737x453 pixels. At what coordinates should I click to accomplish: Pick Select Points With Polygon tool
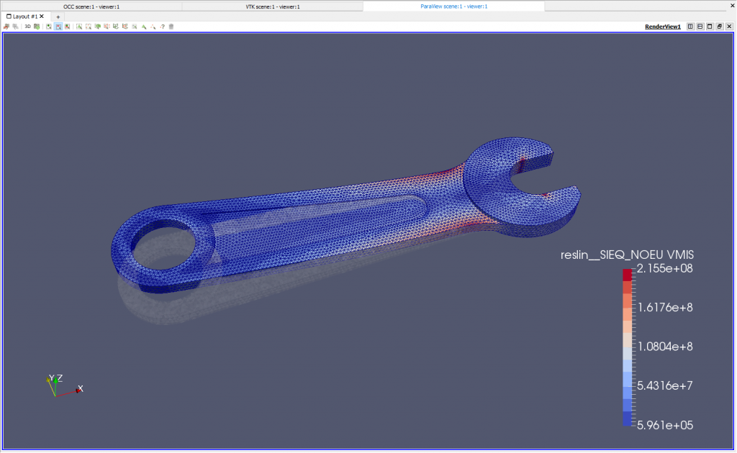tap(125, 27)
